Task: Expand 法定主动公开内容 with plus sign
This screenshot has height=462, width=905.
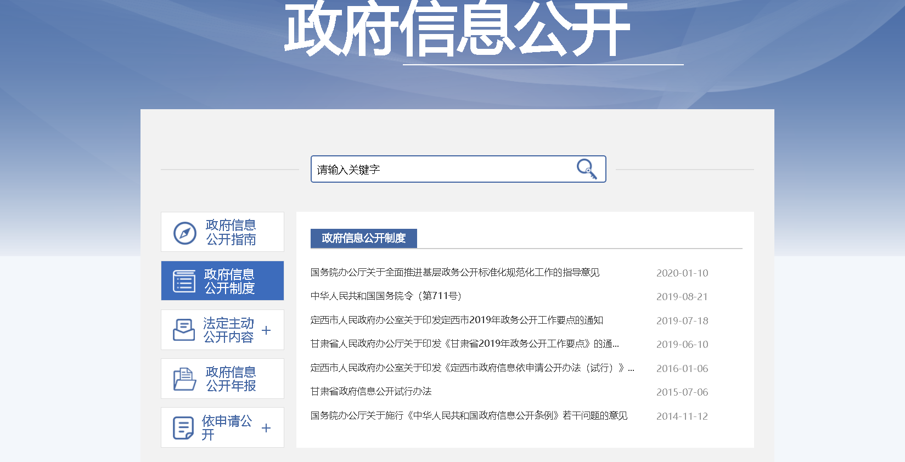Action: [266, 330]
